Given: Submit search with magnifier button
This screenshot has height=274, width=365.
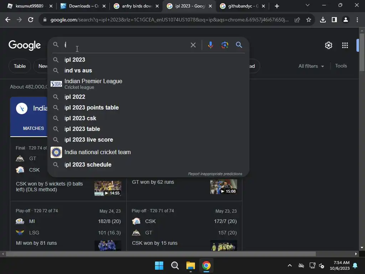Looking at the screenshot, I should tap(239, 45).
